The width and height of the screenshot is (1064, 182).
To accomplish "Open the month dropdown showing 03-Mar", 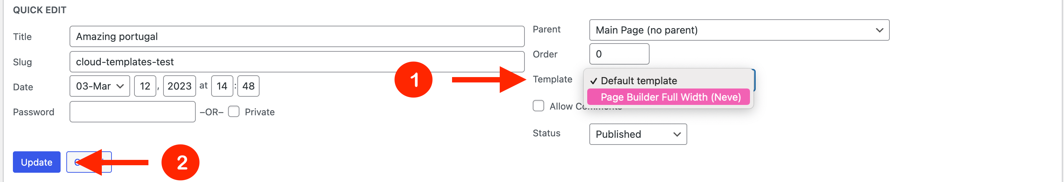I will (100, 86).
